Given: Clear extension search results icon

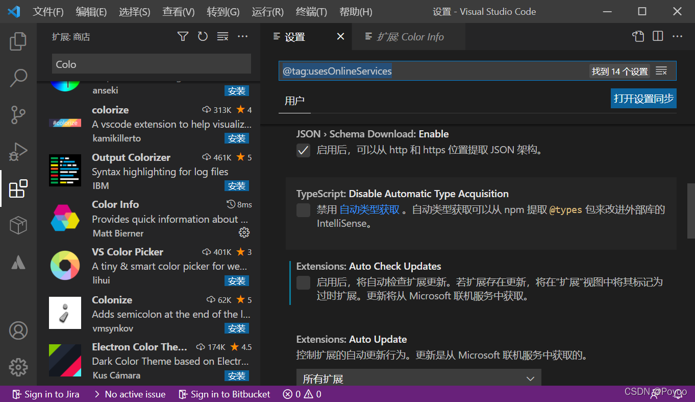Looking at the screenshot, I should click(222, 36).
